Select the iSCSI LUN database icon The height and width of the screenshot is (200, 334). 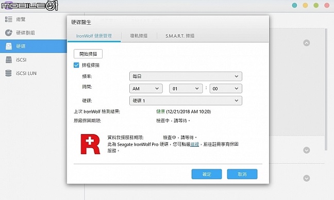pos(9,73)
